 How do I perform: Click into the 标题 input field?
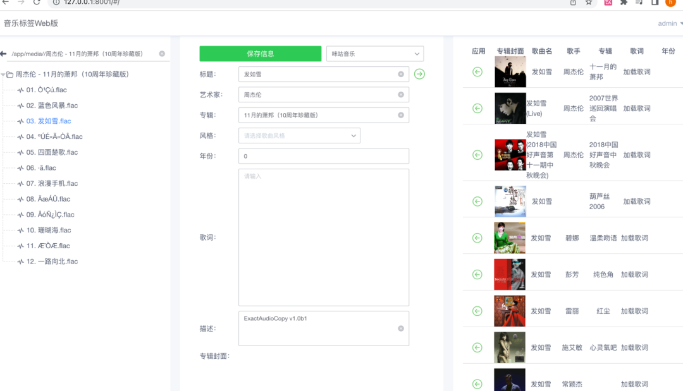click(324, 75)
